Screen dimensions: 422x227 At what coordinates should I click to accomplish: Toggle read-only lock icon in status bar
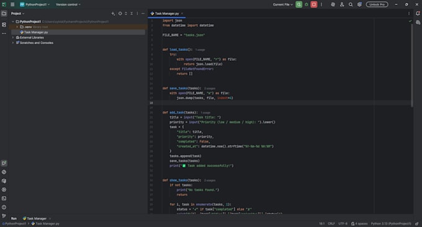(416, 223)
